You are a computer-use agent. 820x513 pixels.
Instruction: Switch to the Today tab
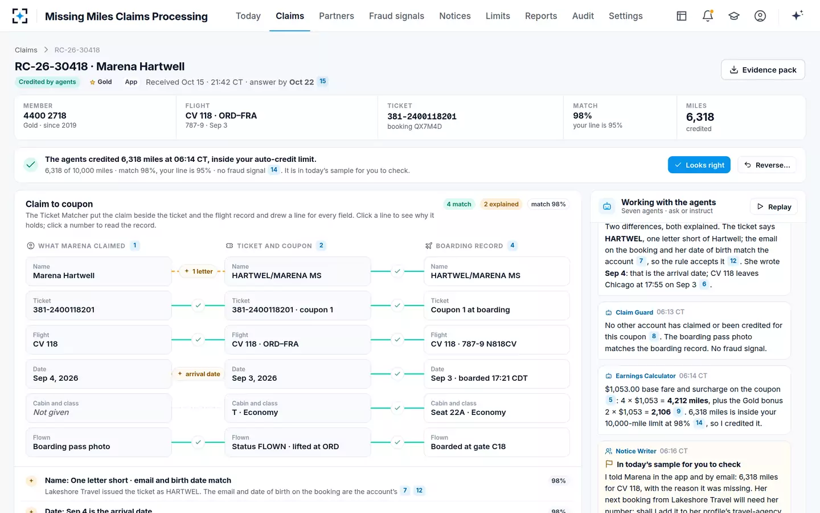(x=248, y=16)
